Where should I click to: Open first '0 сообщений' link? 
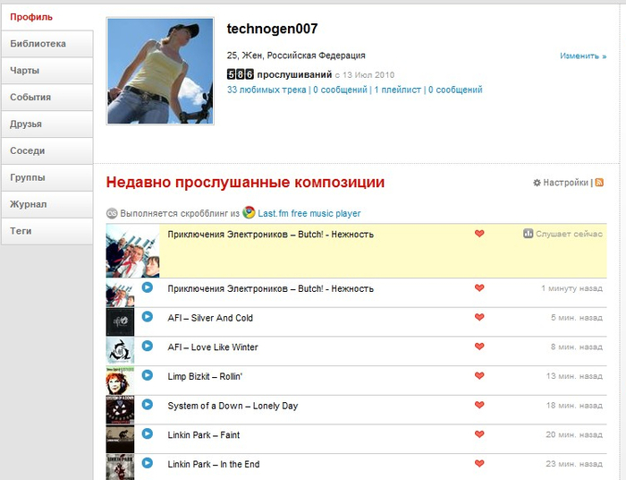(340, 90)
